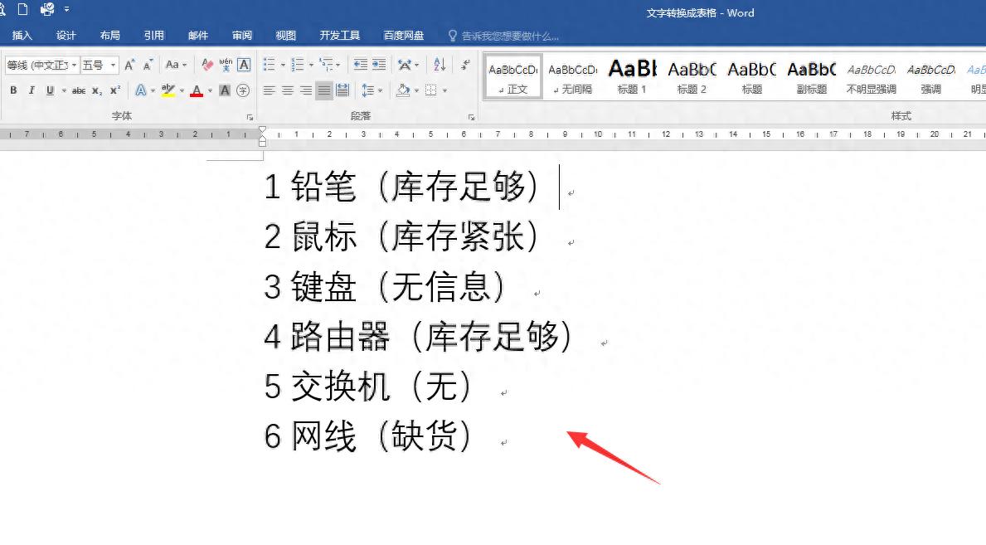
Task: Open the Paragraph dialog launcher
Action: coord(471,117)
